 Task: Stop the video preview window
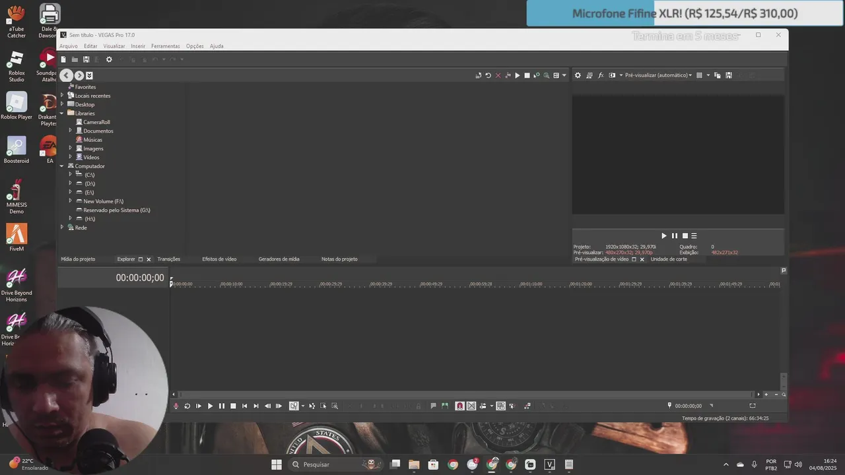pyautogui.click(x=685, y=236)
